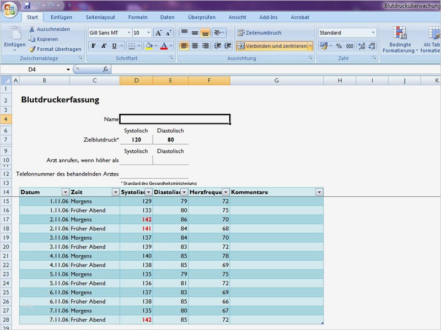Viewport: 441px width, 330px height.
Task: Apply bold formatting with the F icon
Action: click(x=93, y=46)
